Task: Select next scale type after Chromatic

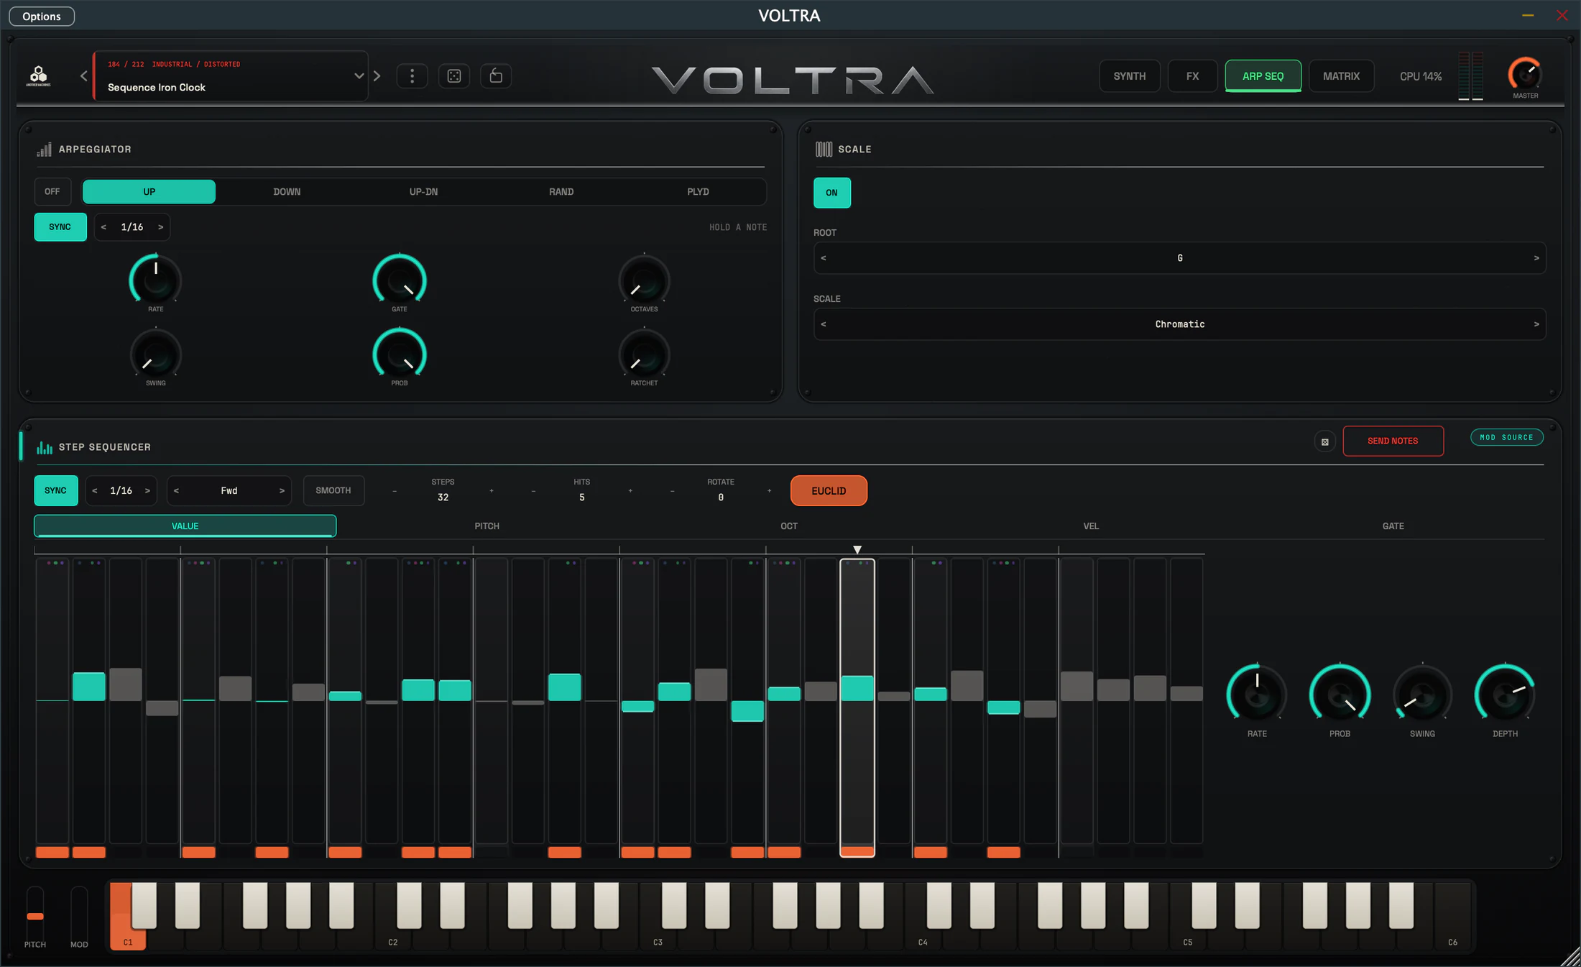Action: [1536, 324]
